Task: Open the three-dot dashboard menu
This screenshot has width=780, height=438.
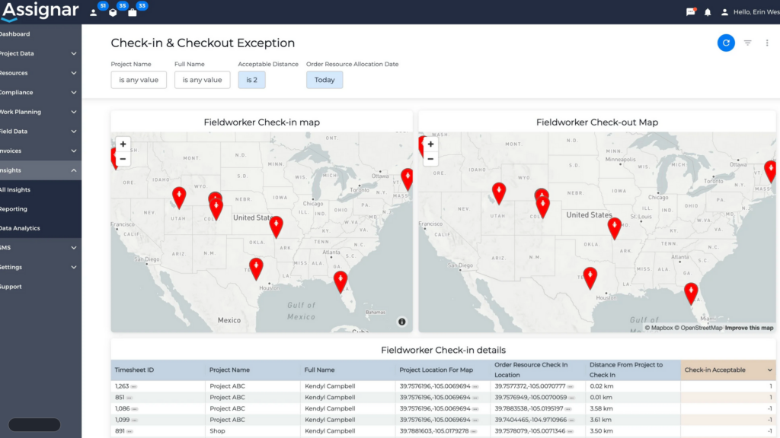Action: point(767,43)
